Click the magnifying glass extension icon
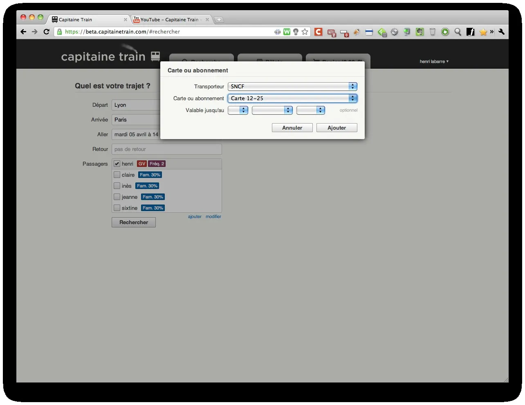 coord(458,32)
